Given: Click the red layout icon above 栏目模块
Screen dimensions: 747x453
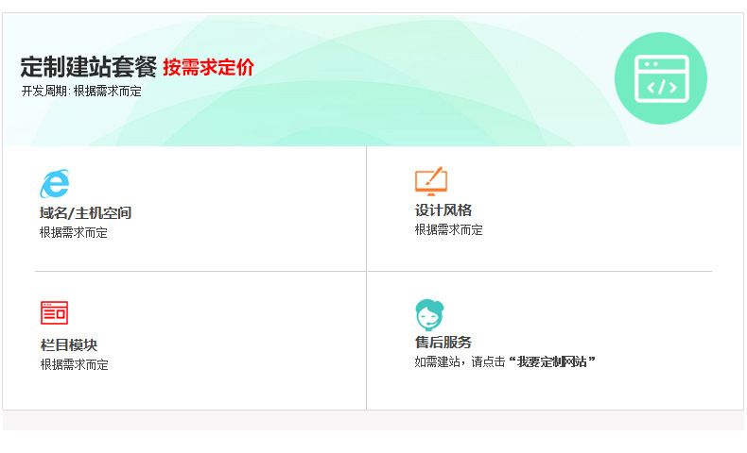Looking at the screenshot, I should coord(54,312).
